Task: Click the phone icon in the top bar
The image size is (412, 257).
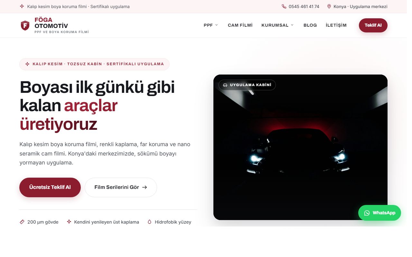Action: [284, 6]
